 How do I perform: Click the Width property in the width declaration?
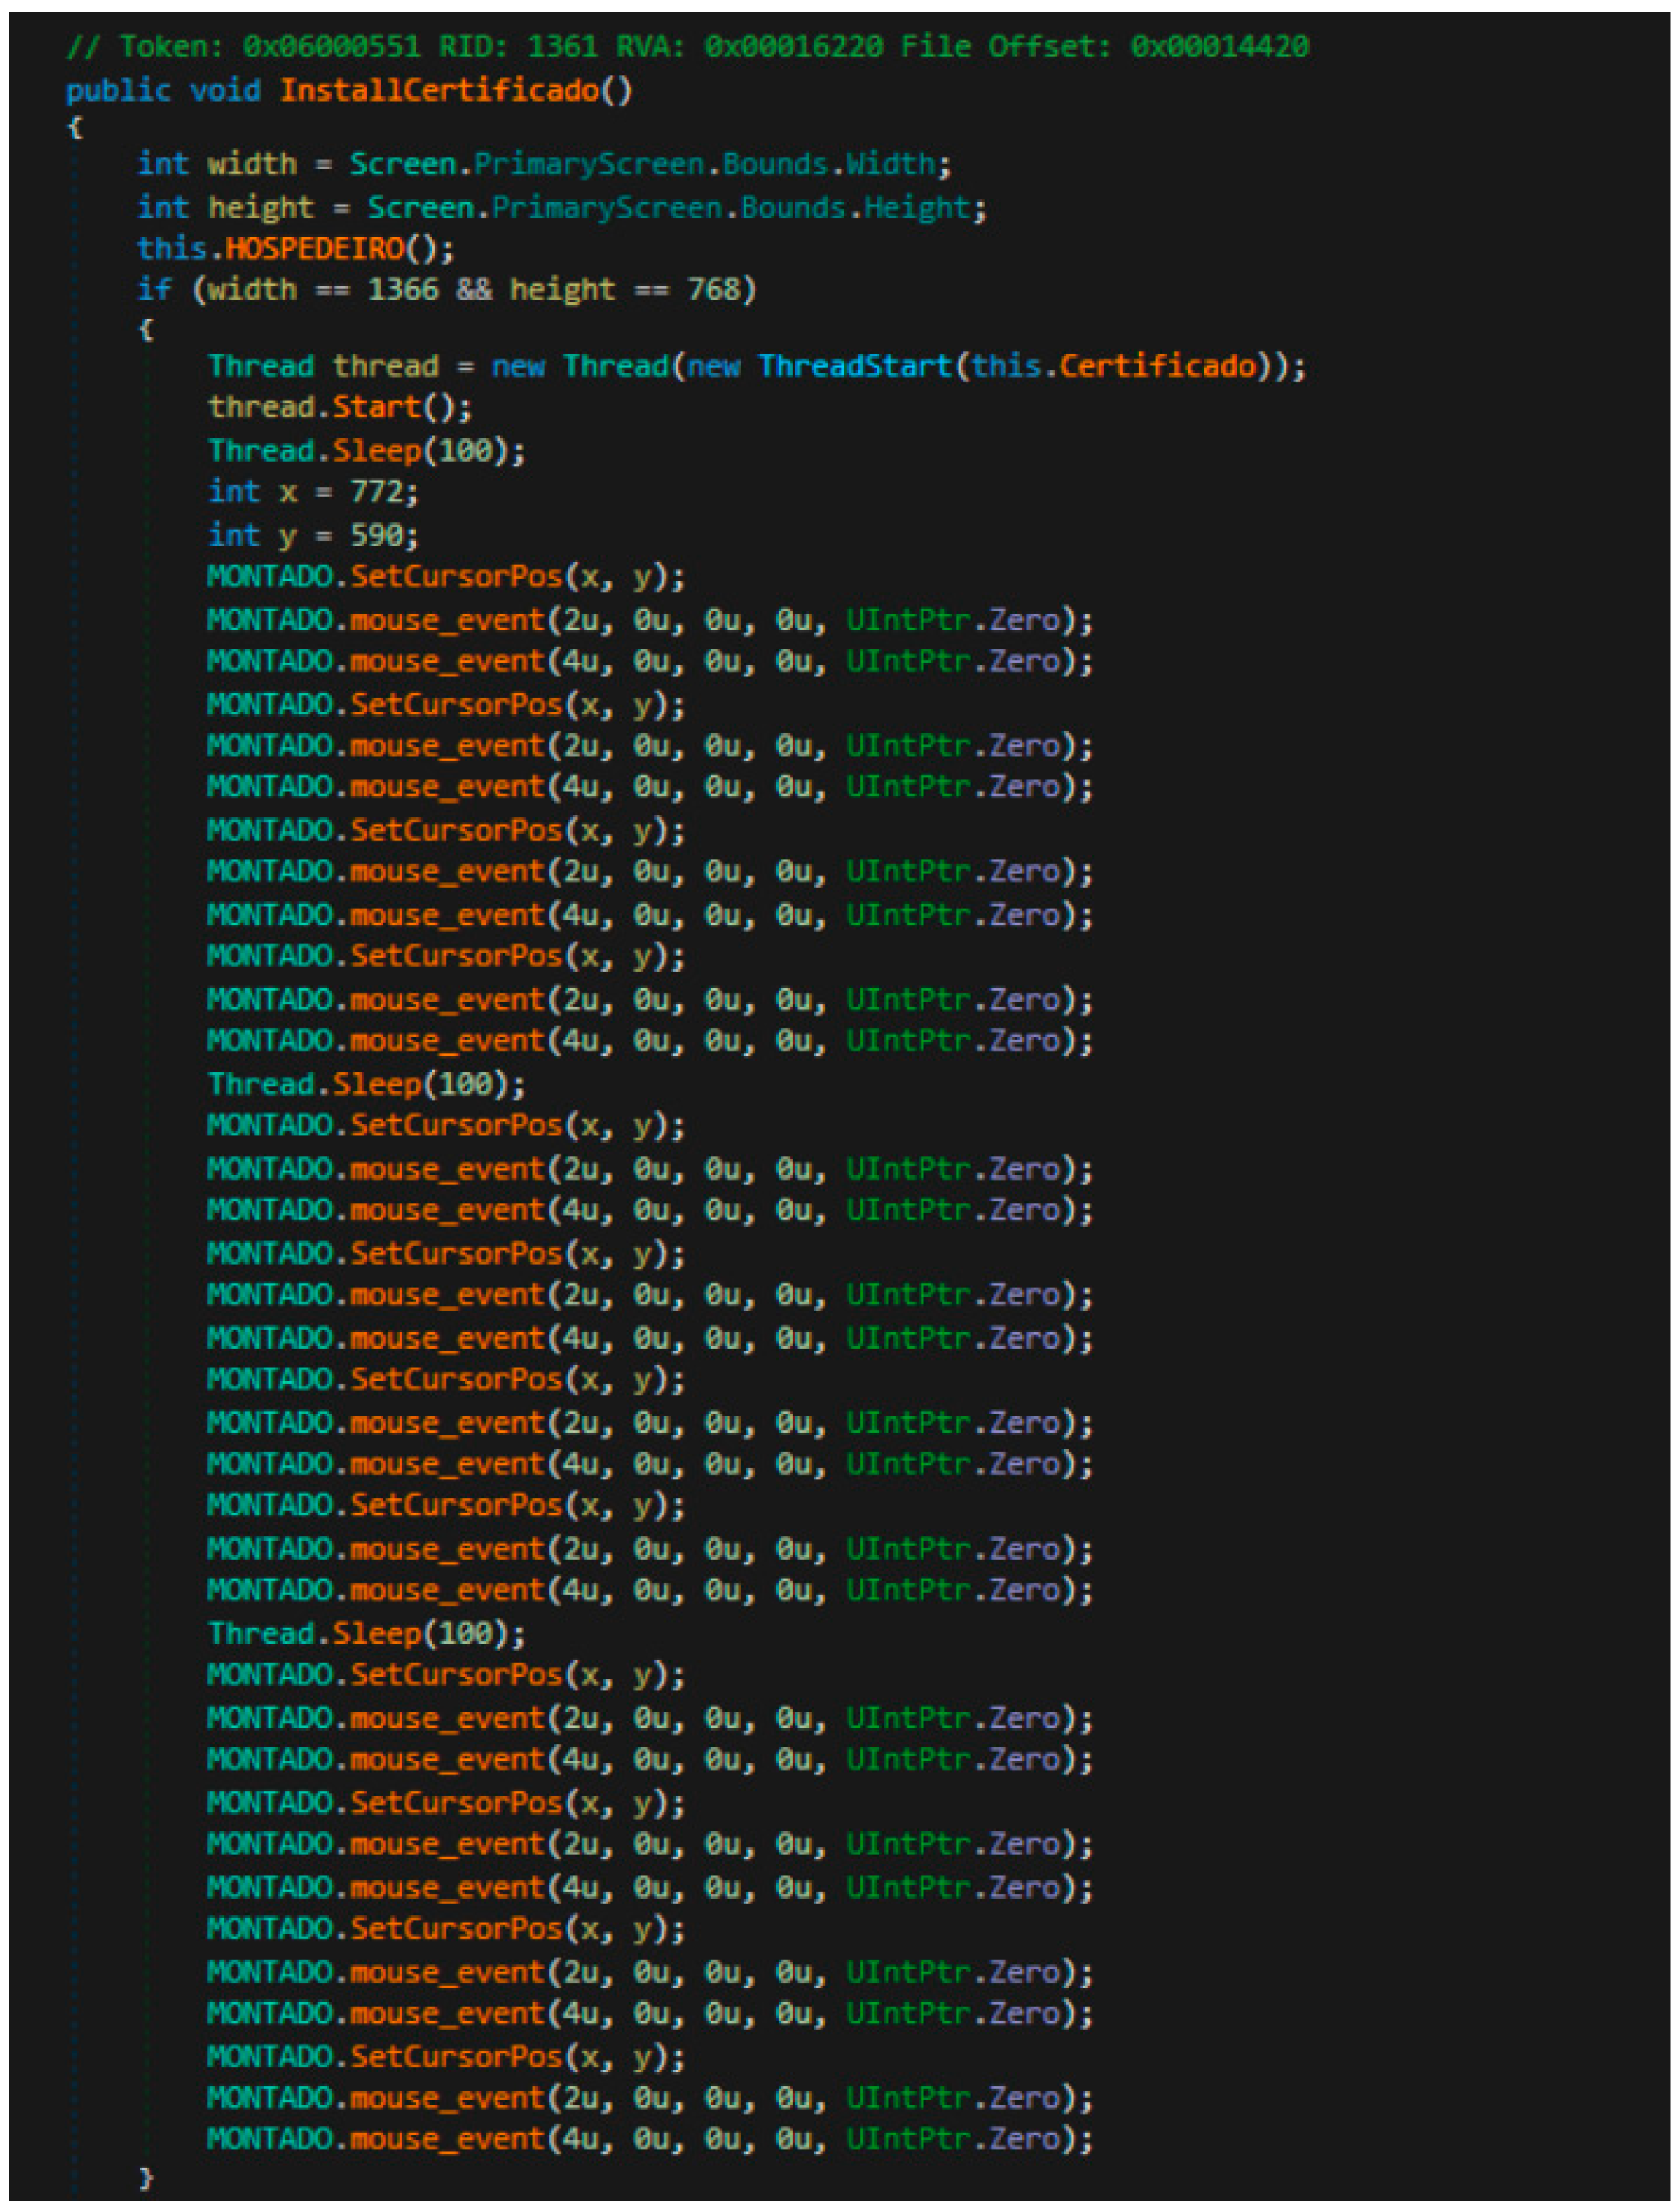[892, 164]
